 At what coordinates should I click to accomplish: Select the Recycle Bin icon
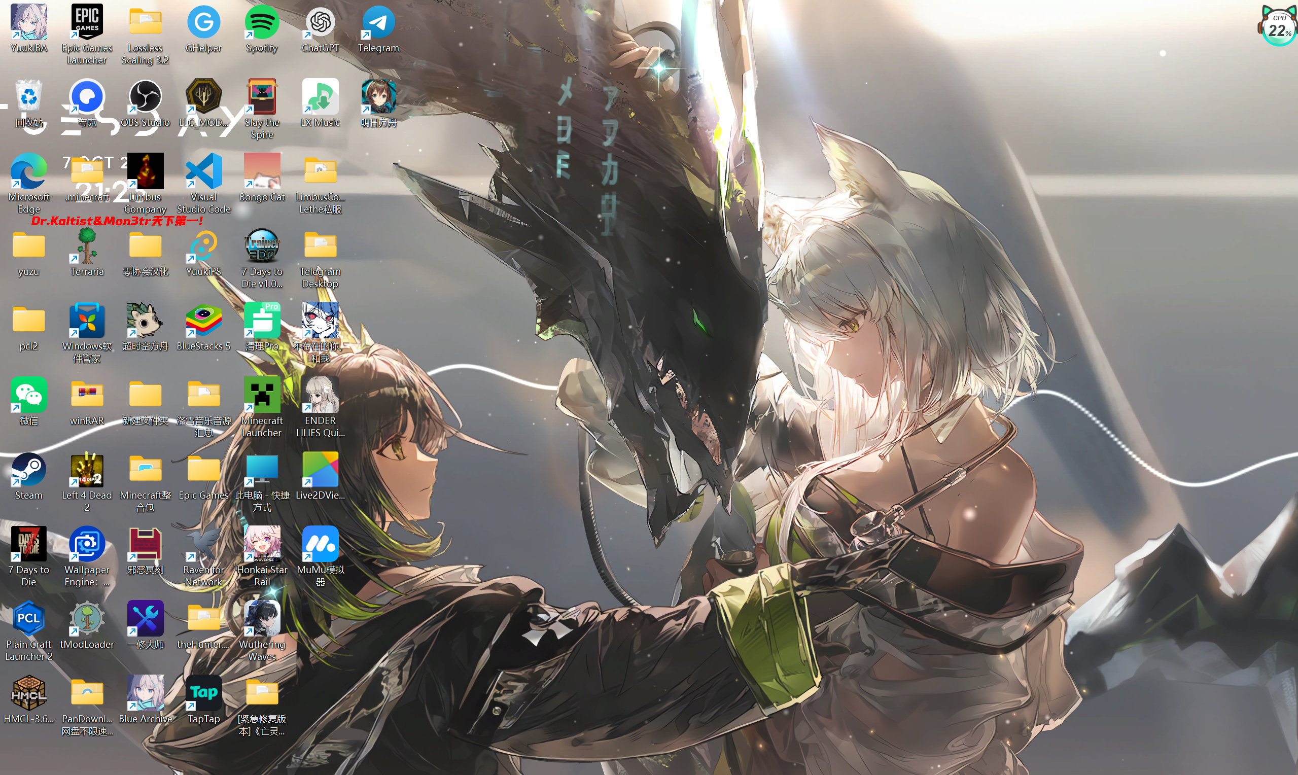pos(29,97)
